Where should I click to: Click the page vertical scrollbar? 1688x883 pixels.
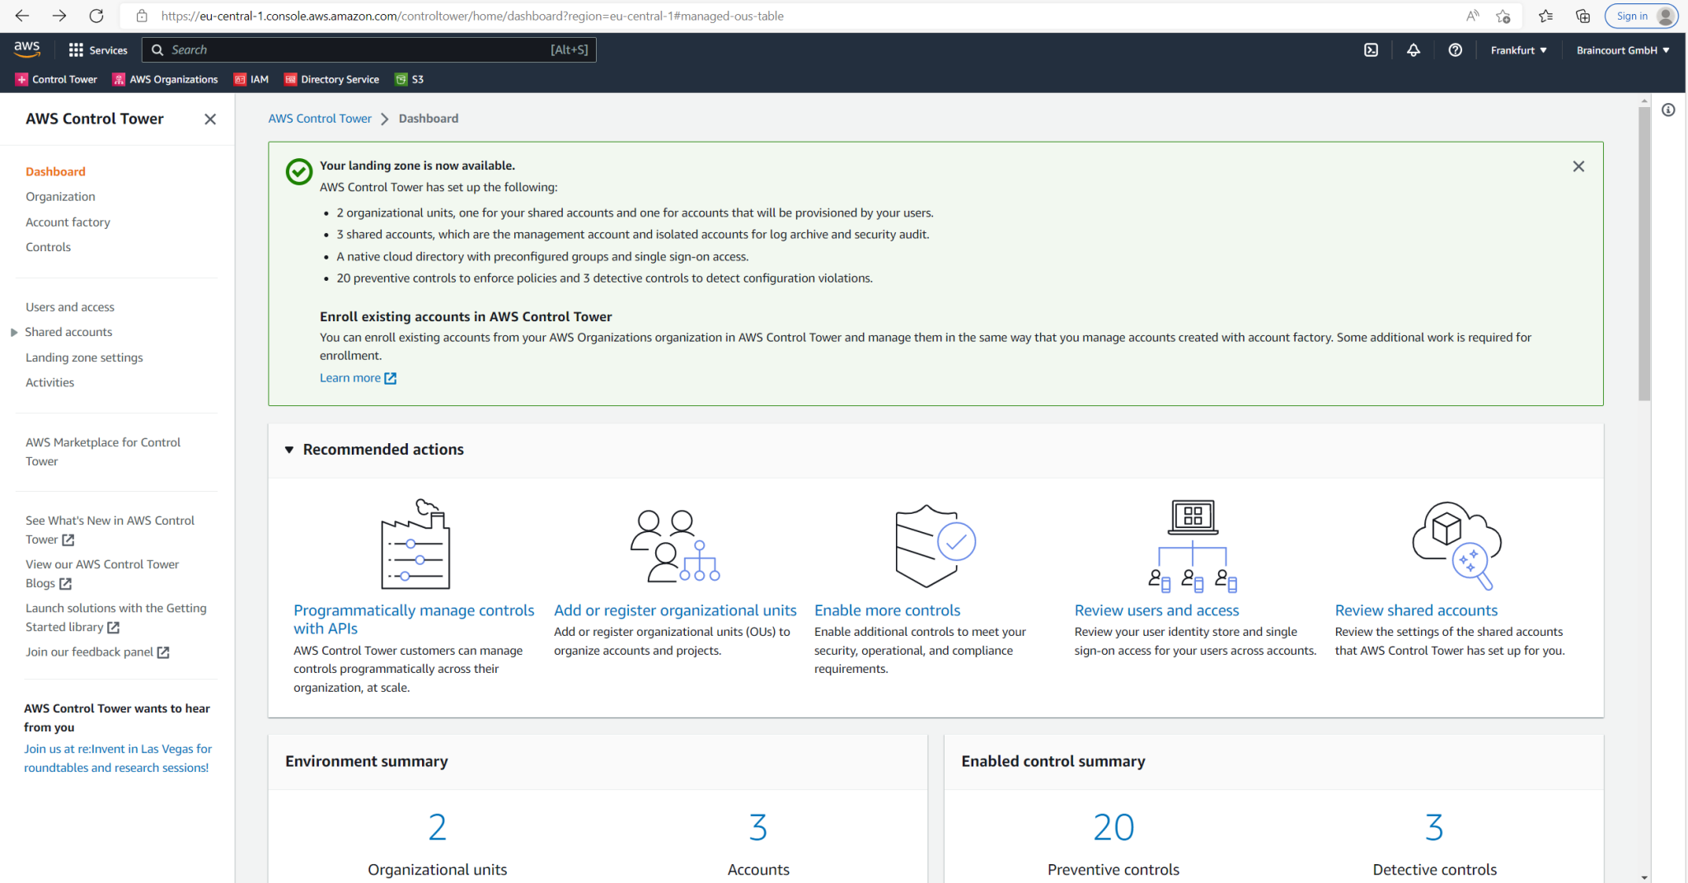pyautogui.click(x=1644, y=255)
